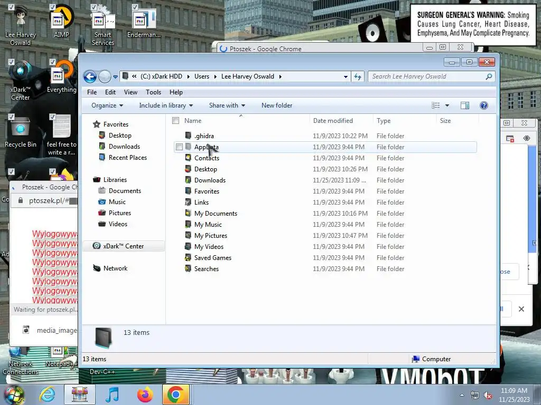
Task: Open Downloads in Favorites sidebar
Action: pos(124,147)
